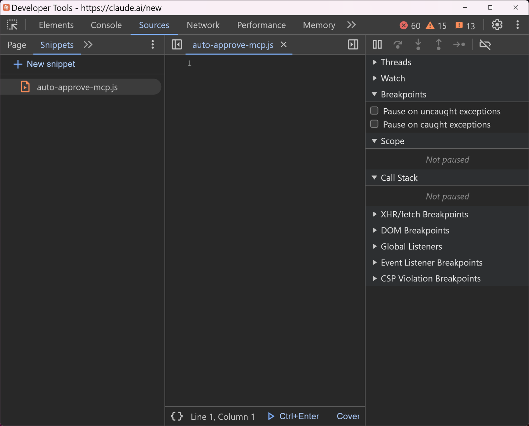Open the Customize DevTools three-dot menu

[x=517, y=25]
